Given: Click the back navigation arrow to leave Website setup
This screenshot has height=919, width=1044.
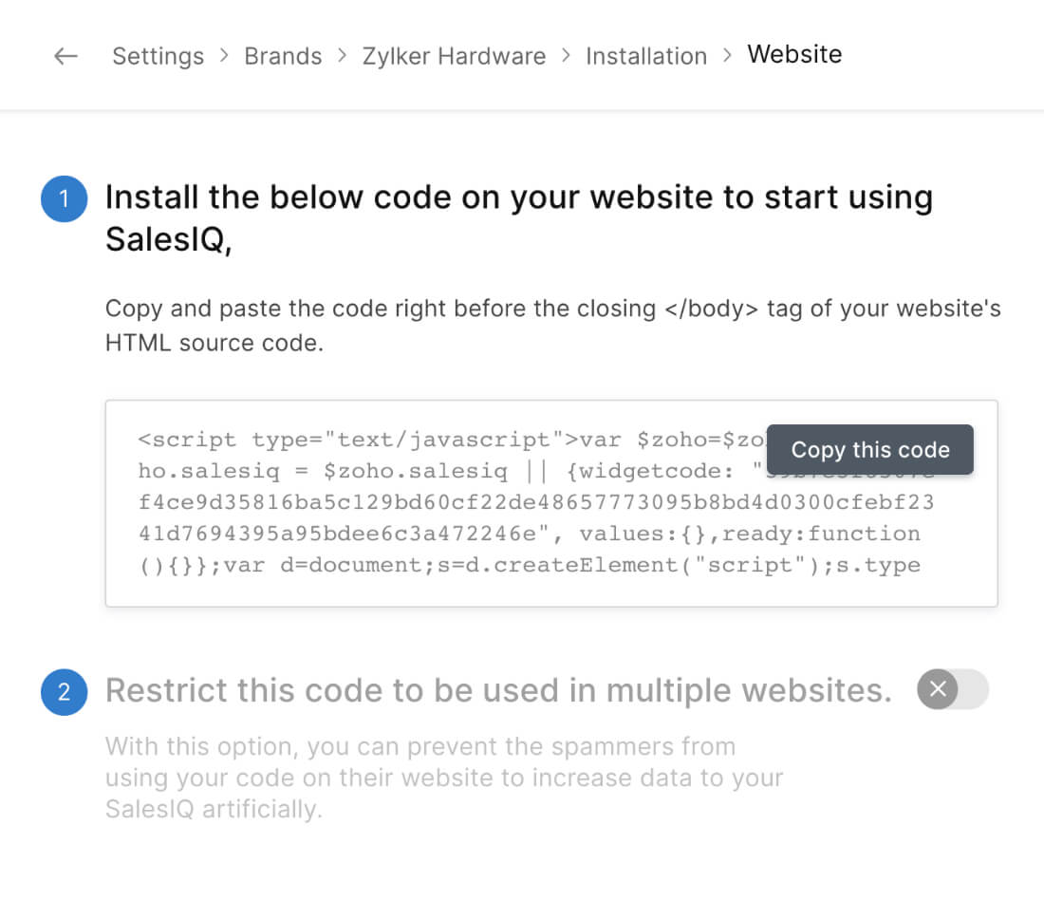Looking at the screenshot, I should [65, 55].
